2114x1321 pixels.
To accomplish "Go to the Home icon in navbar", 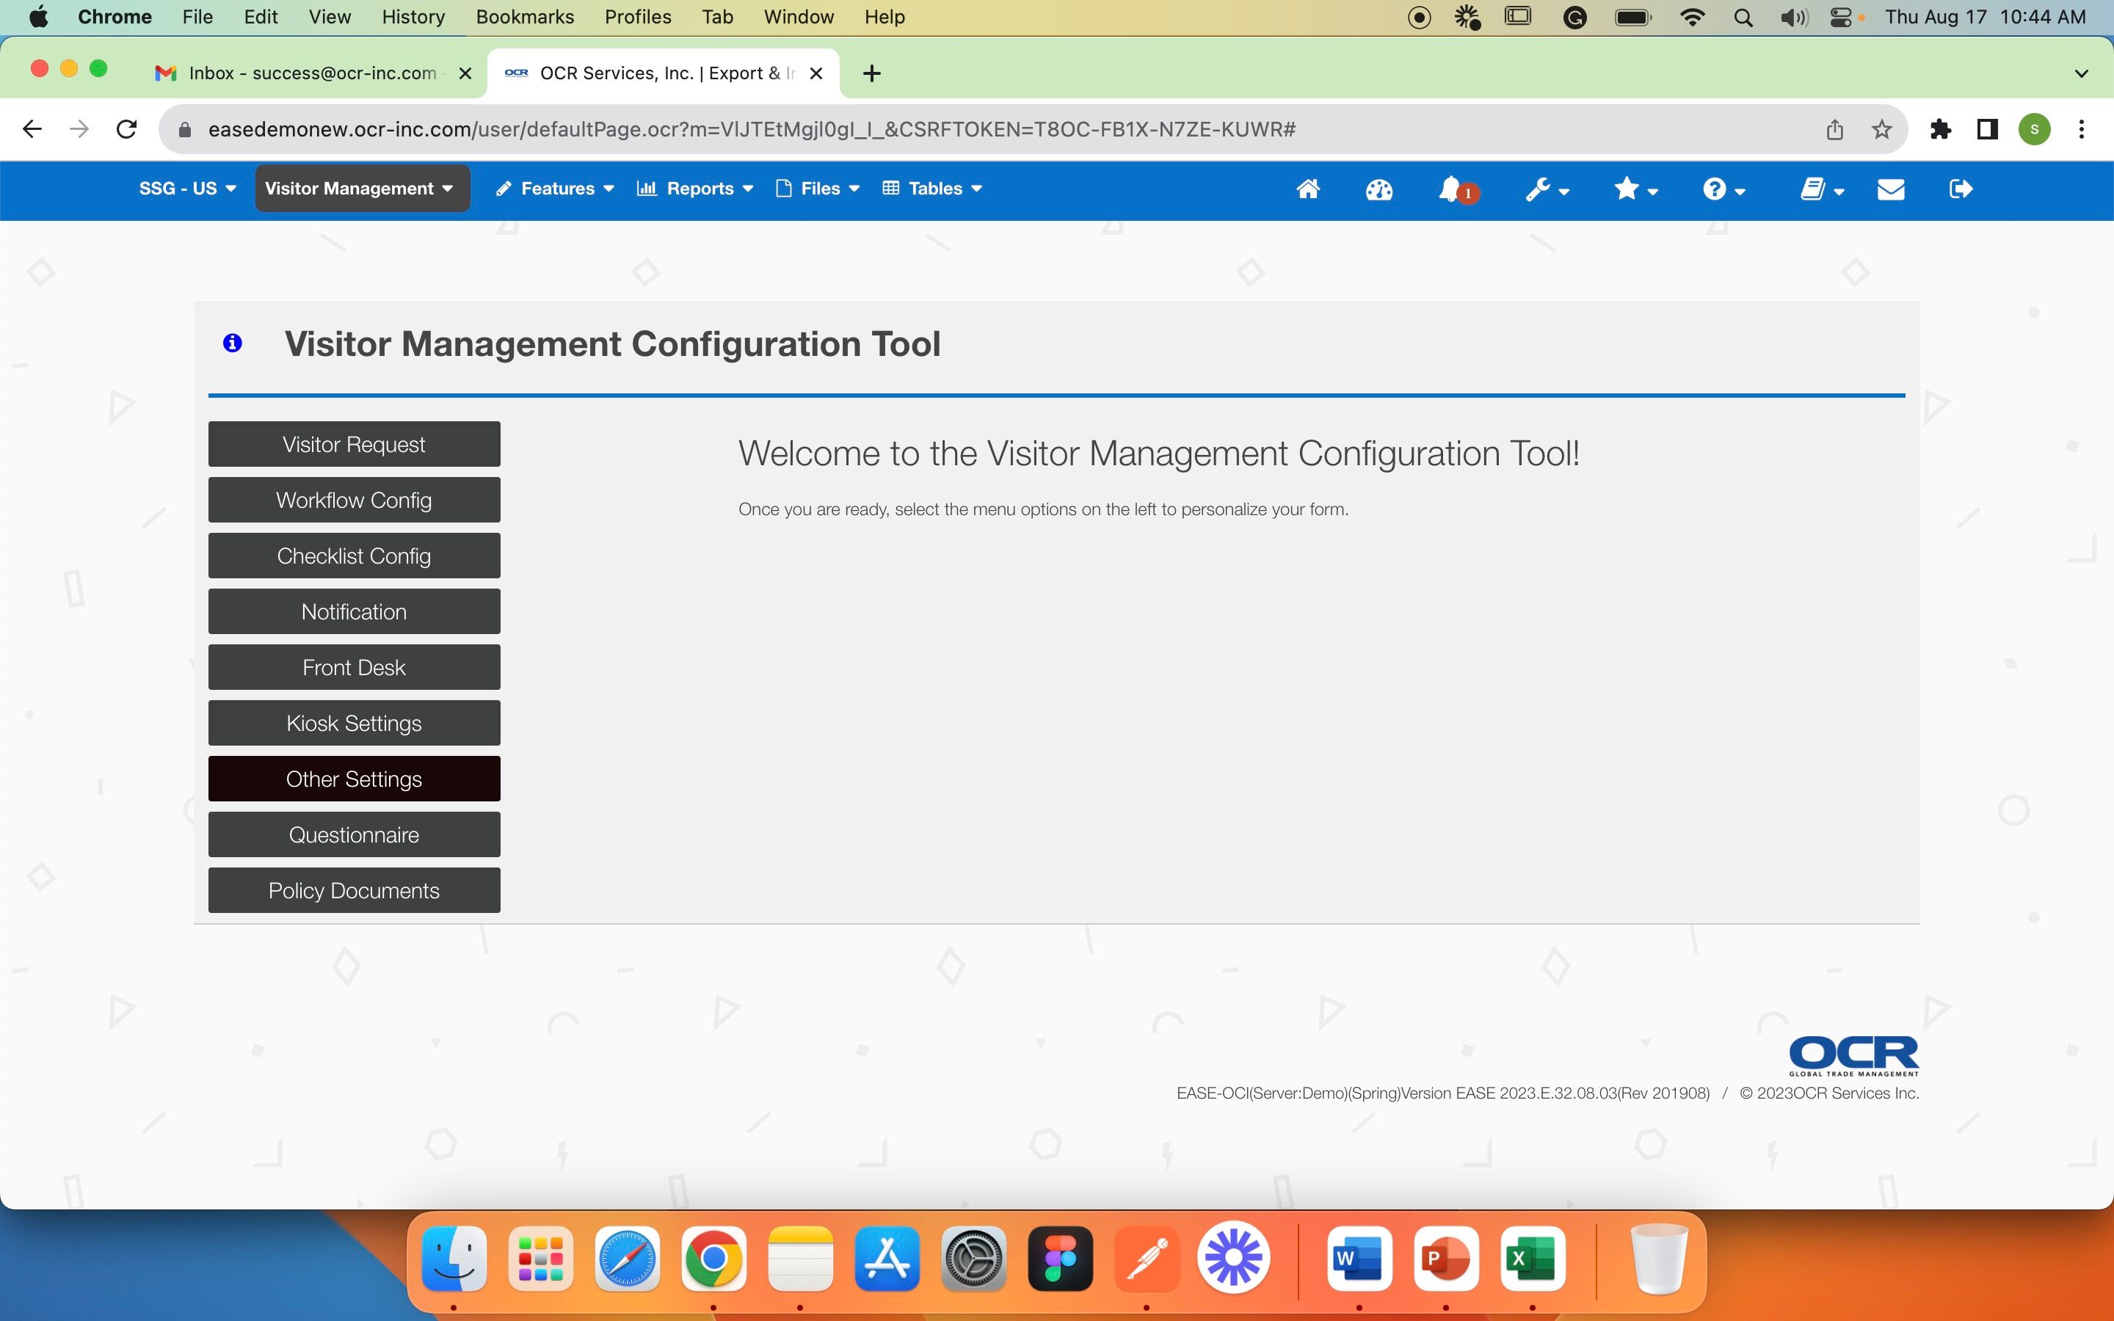I will 1308,189.
